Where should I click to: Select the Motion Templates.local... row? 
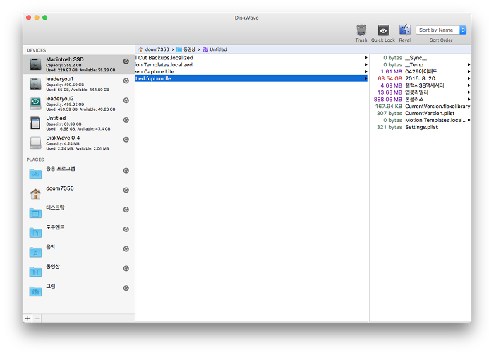[421, 120]
